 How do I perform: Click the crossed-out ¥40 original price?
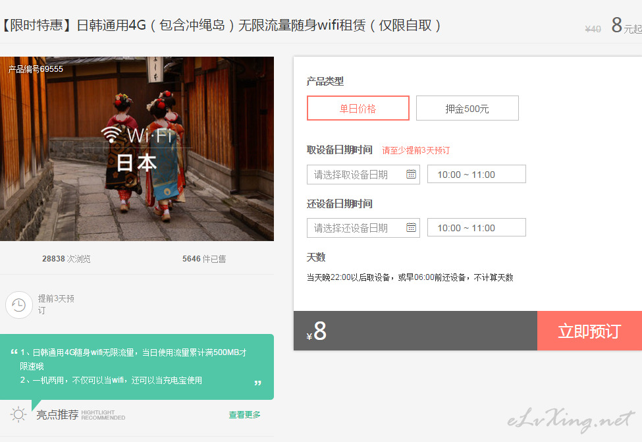point(593,29)
